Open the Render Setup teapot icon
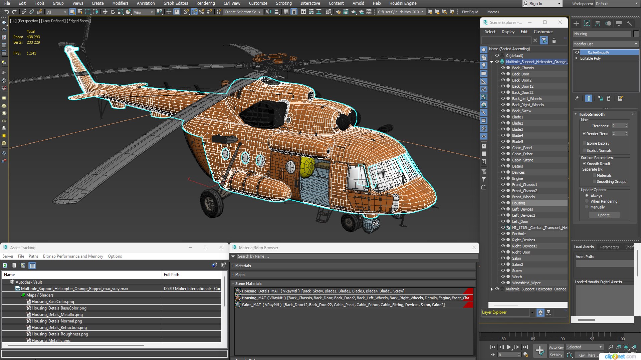Viewport: 641px width, 360px height. 338,12
